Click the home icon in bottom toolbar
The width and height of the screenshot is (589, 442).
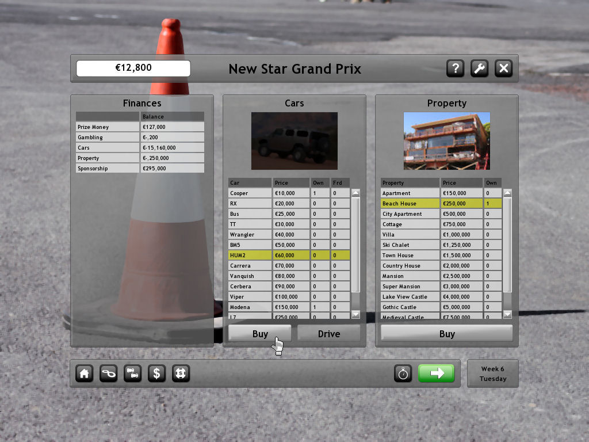tap(85, 374)
